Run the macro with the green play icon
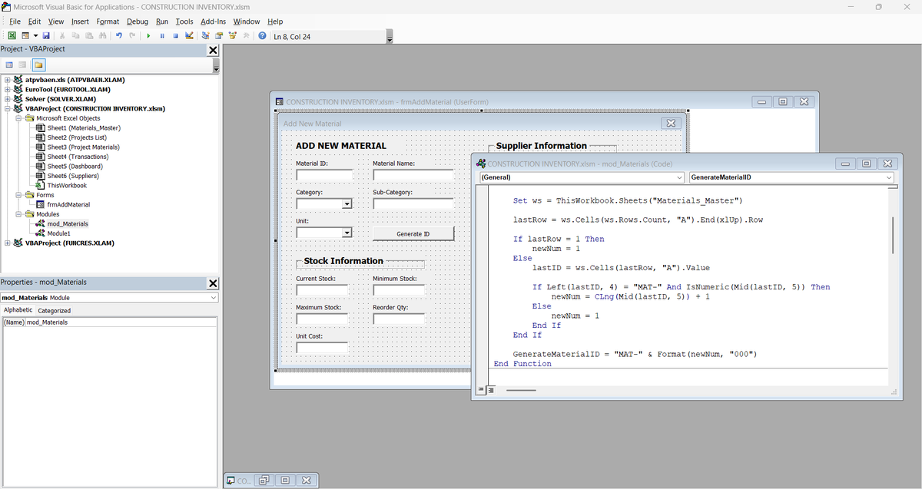 click(148, 36)
